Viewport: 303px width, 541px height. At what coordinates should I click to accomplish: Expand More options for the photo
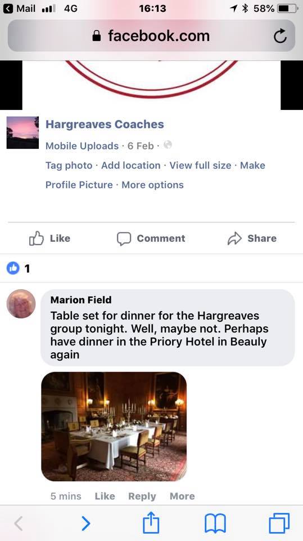(x=152, y=185)
